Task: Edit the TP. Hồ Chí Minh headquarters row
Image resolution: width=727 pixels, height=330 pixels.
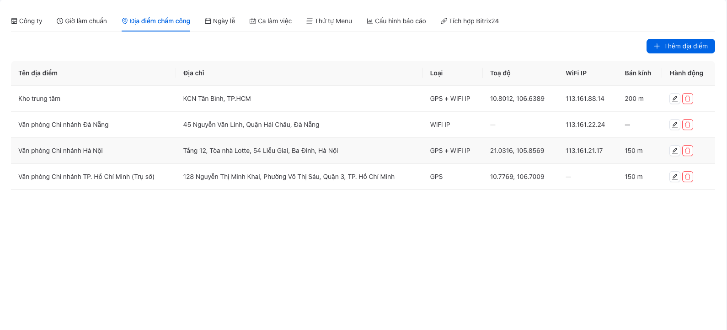Action: click(675, 177)
